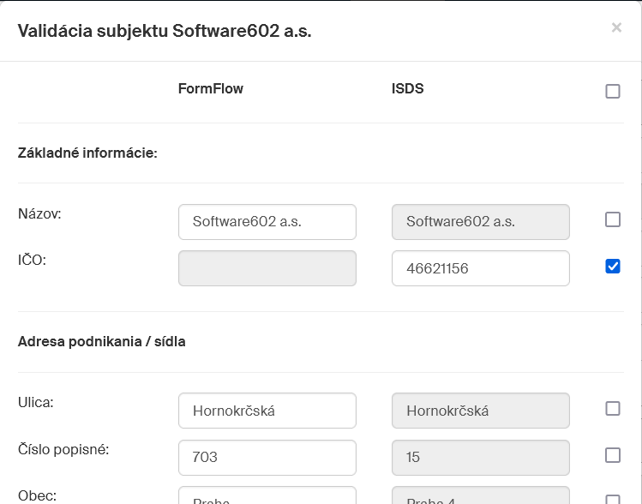642x504 pixels.
Task: Click the dialog title Validácia subjektu Software602
Action: (x=165, y=32)
